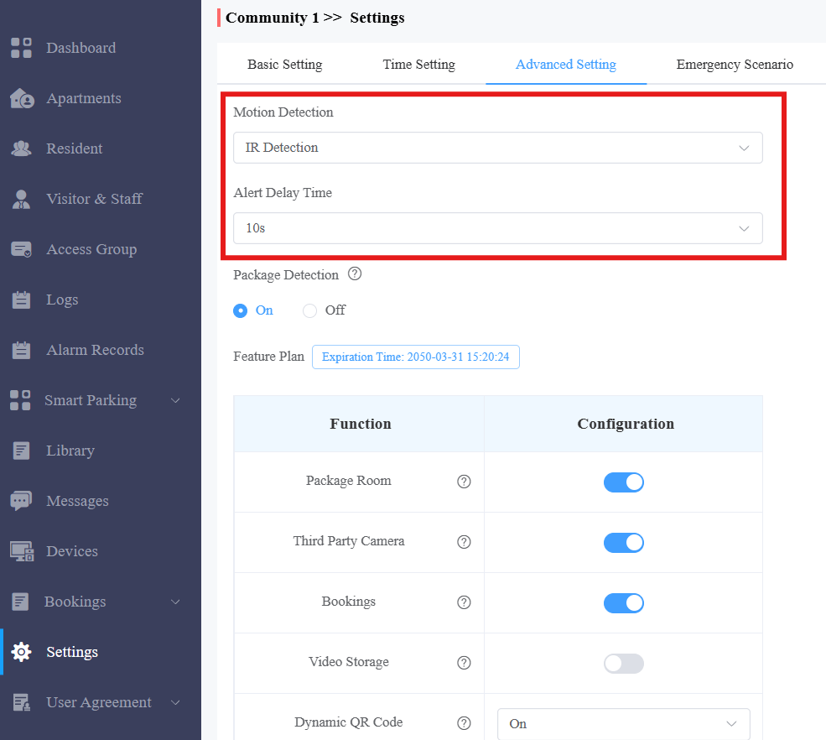Click the Bookings document icon
Viewport: 826px width, 740px height.
coord(20,602)
